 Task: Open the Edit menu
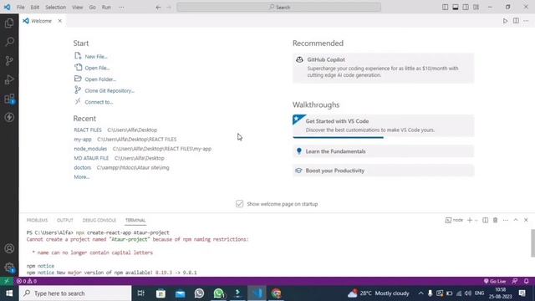[x=35, y=8]
